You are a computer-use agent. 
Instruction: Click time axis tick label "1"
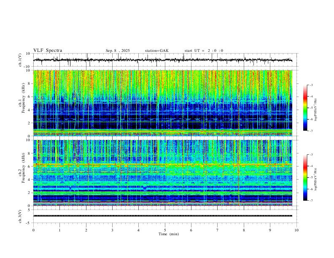tap(59, 230)
